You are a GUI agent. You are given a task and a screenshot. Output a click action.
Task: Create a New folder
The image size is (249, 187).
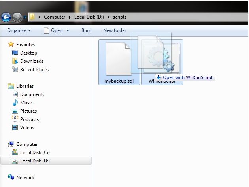click(115, 30)
